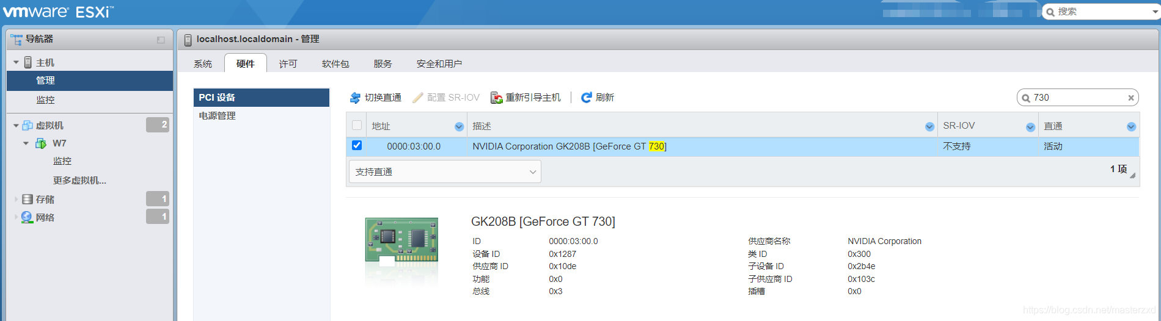1161x321 pixels.
Task: Click the Configure SR-IOV pencil icon
Action: 418,98
